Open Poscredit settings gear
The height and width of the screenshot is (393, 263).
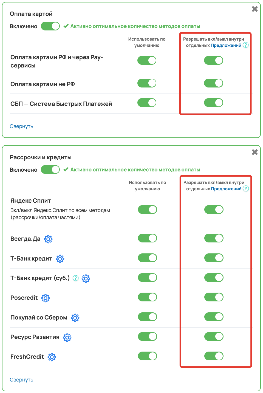pos(46,298)
